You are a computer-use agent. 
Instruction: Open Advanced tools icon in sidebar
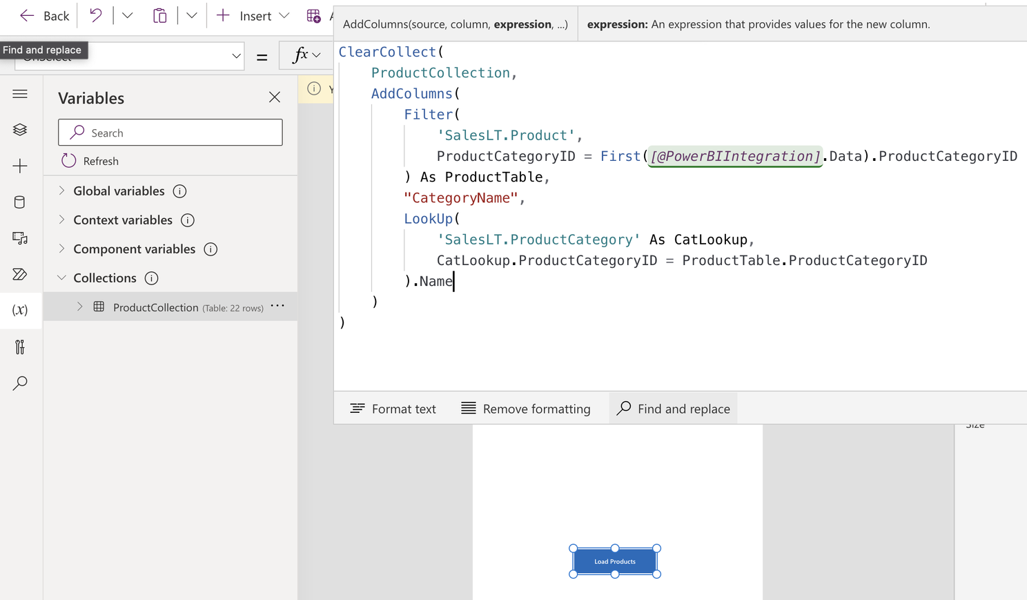pos(20,347)
